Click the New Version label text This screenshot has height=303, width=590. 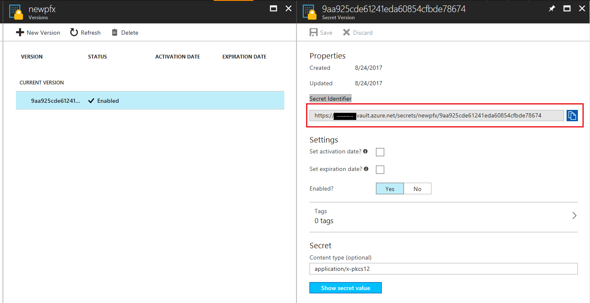coord(43,33)
